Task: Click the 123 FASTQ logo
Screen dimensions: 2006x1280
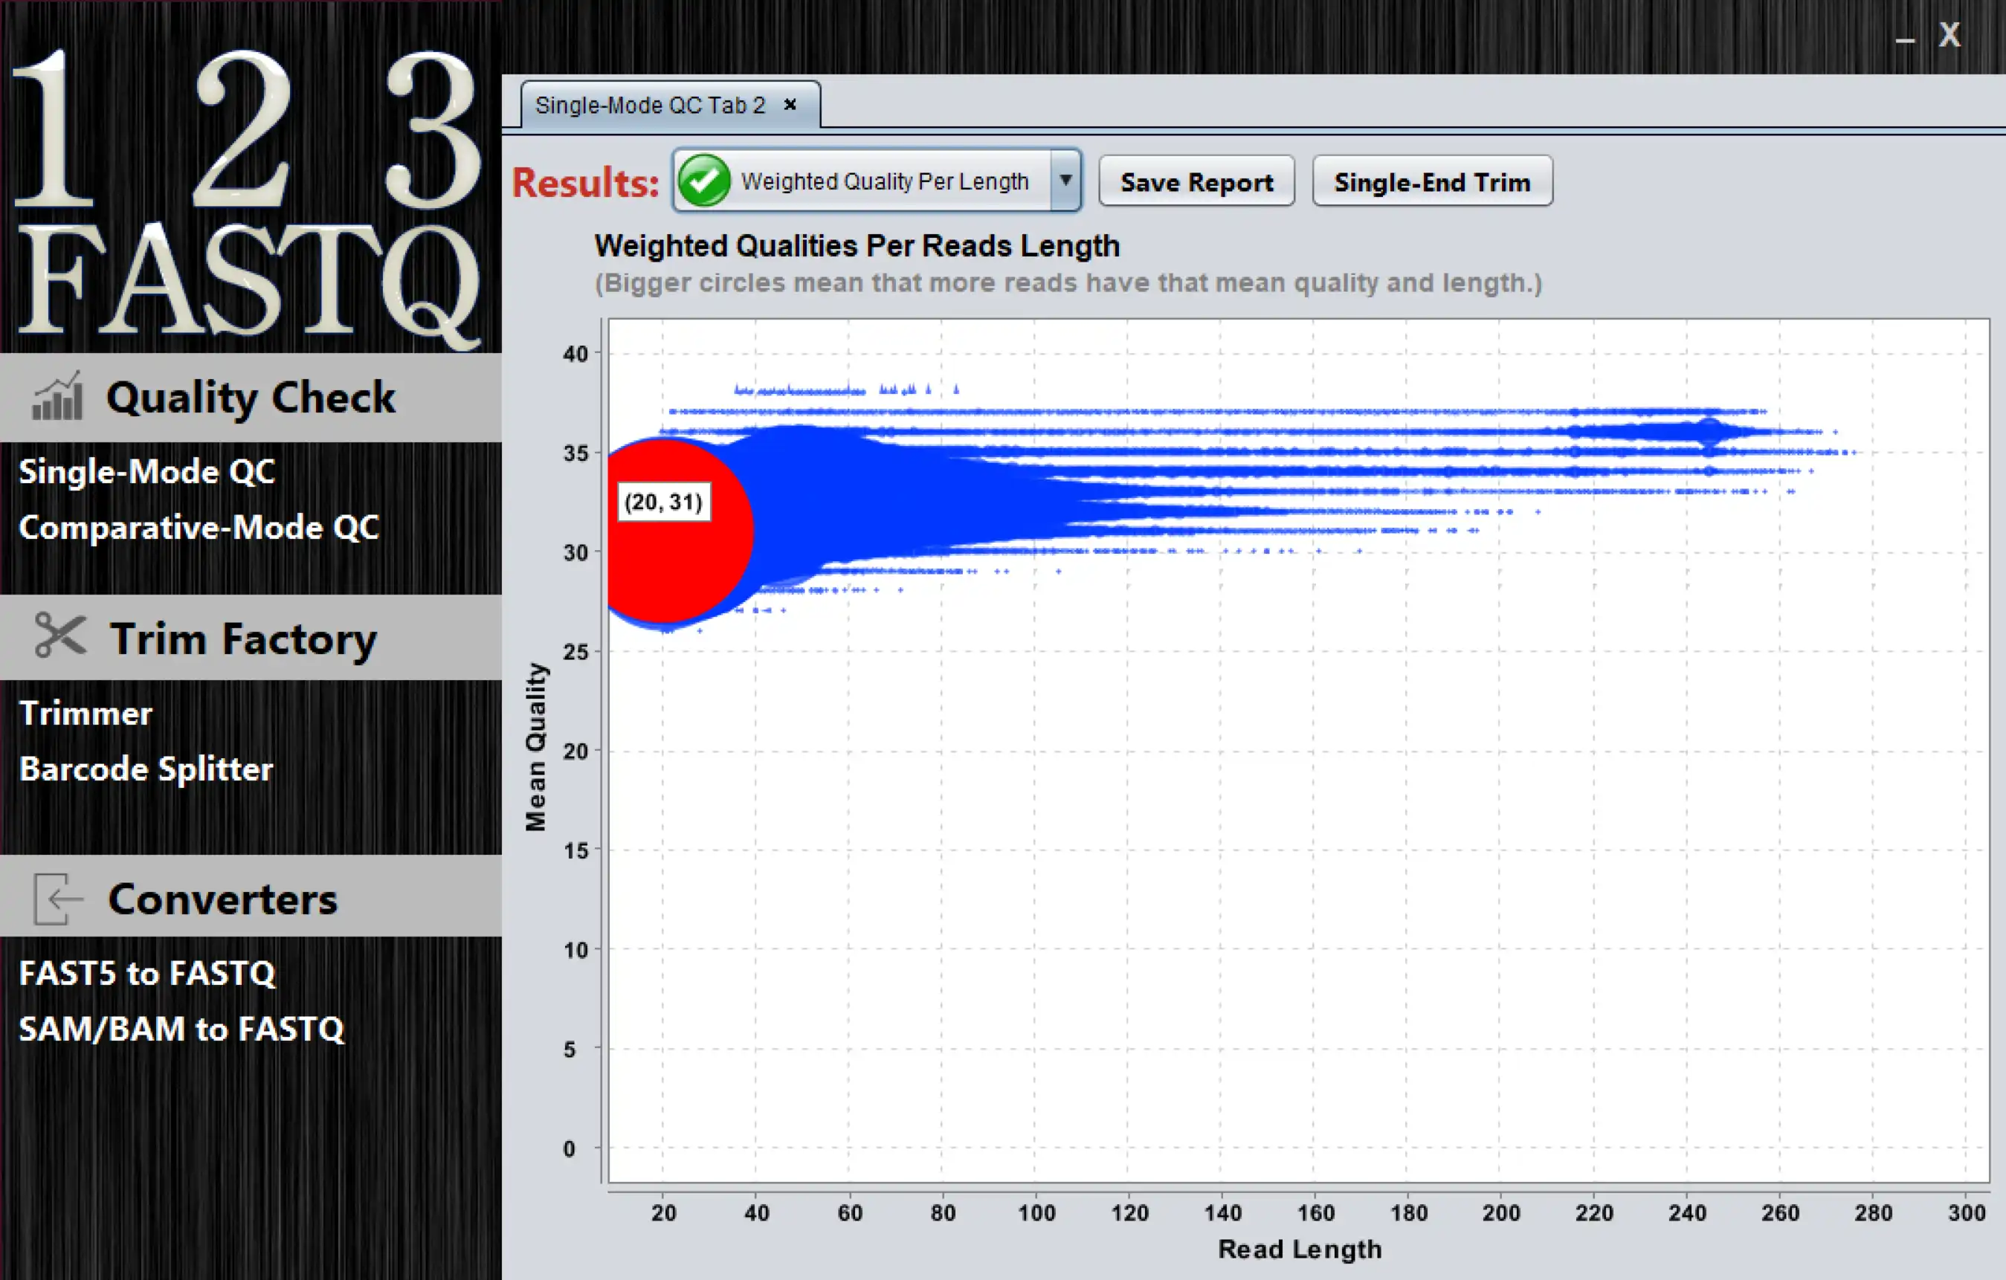Action: (x=248, y=200)
